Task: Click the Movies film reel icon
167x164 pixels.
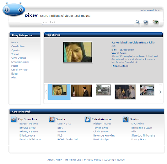Action: (x=125, y=119)
